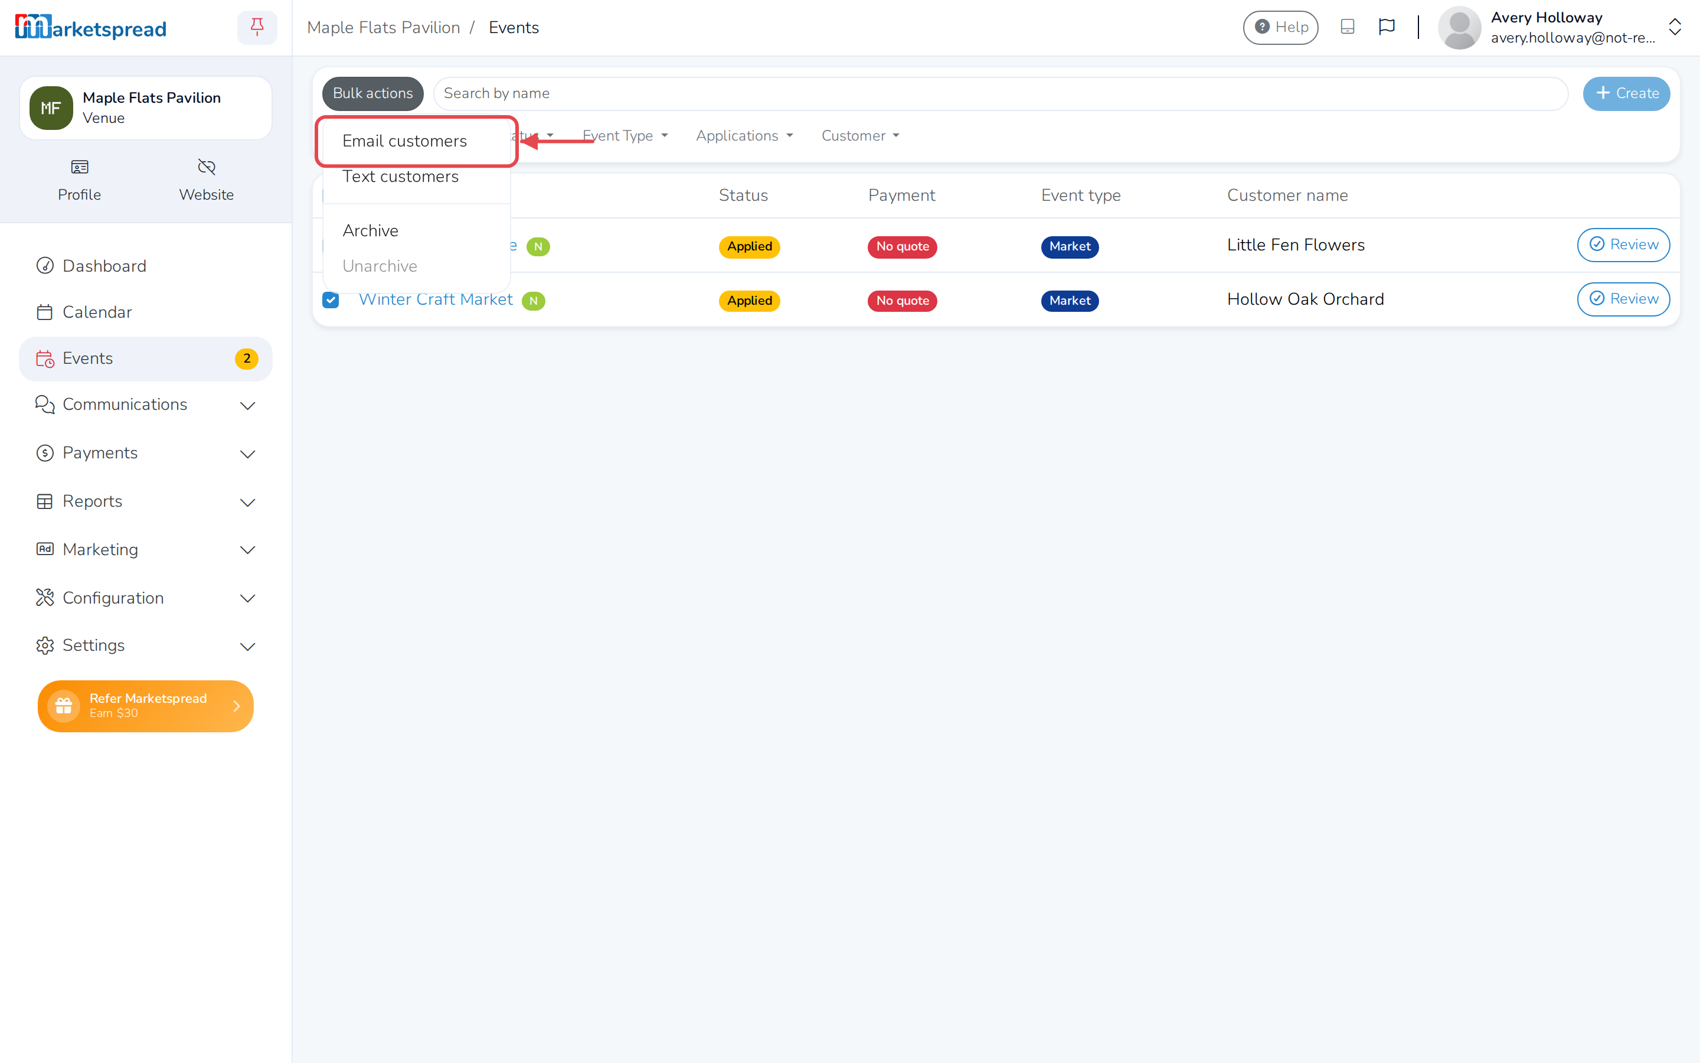This screenshot has height=1063, width=1700.
Task: Click the No quote badge for Little Fen Flowers
Action: [x=903, y=247]
